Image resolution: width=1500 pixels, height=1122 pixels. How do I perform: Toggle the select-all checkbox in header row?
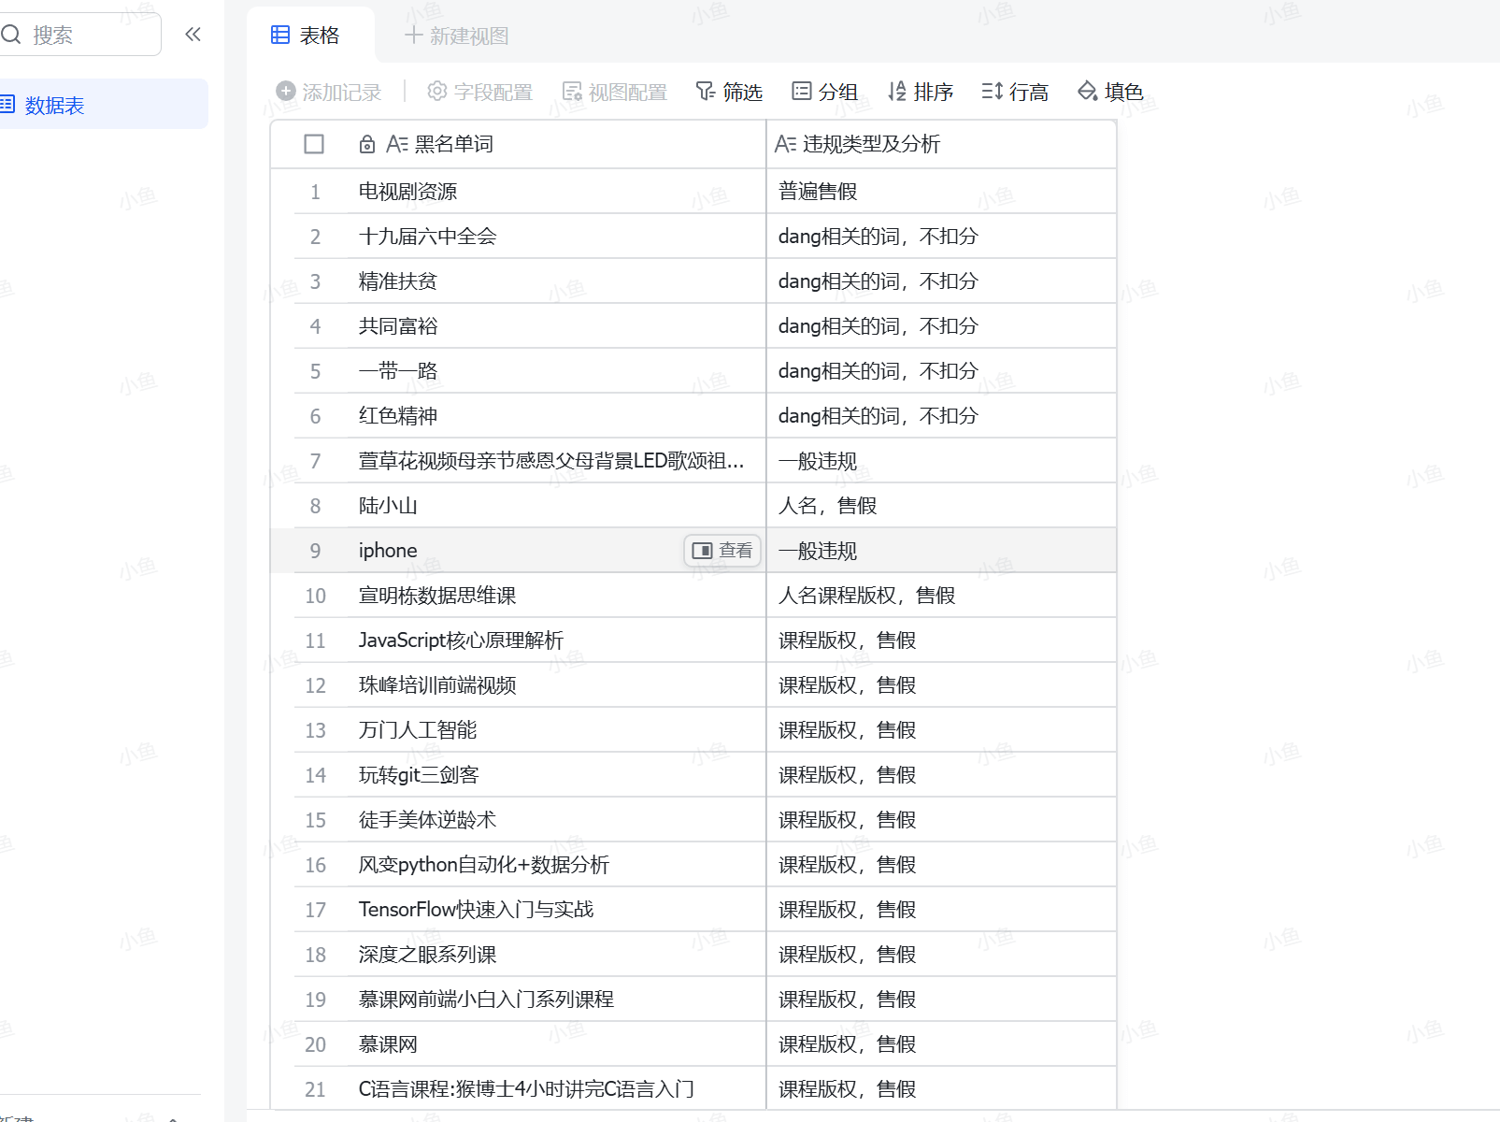tap(314, 143)
